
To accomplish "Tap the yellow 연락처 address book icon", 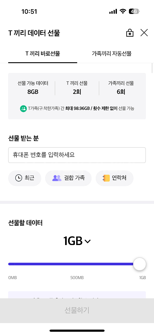I will [x=106, y=178].
